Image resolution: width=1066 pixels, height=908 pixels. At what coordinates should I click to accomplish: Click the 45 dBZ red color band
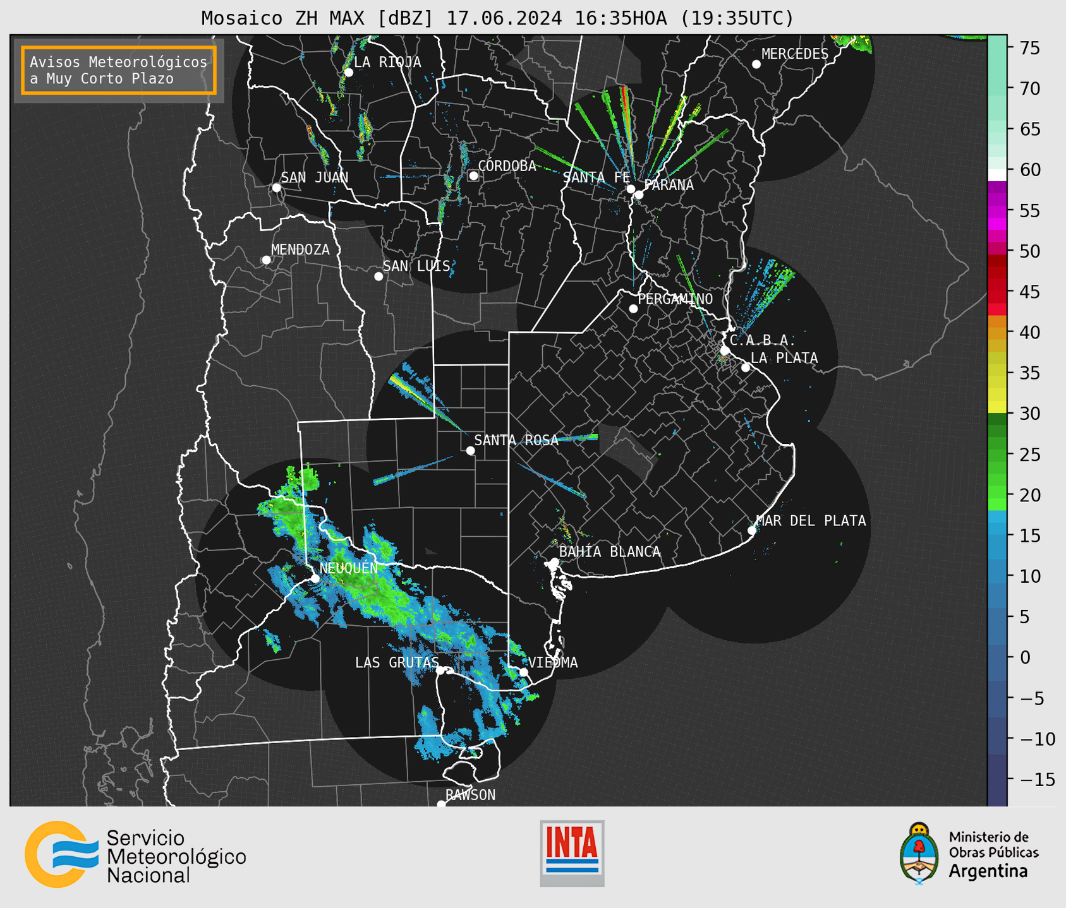click(997, 292)
